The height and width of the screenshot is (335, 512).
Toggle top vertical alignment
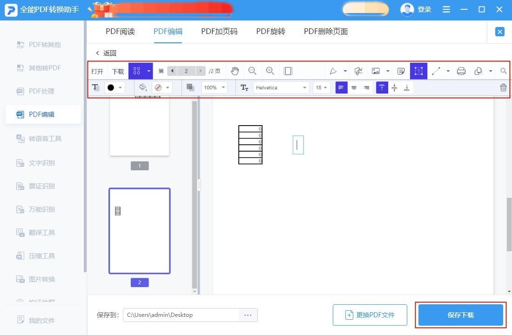coord(382,87)
